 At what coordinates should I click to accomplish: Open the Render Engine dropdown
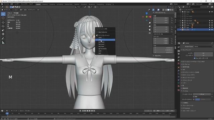[x=203, y=47]
